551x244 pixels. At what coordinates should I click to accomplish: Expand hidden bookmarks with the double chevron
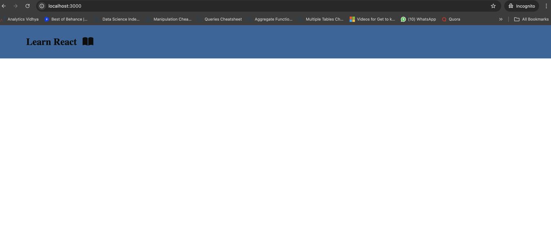(500, 19)
